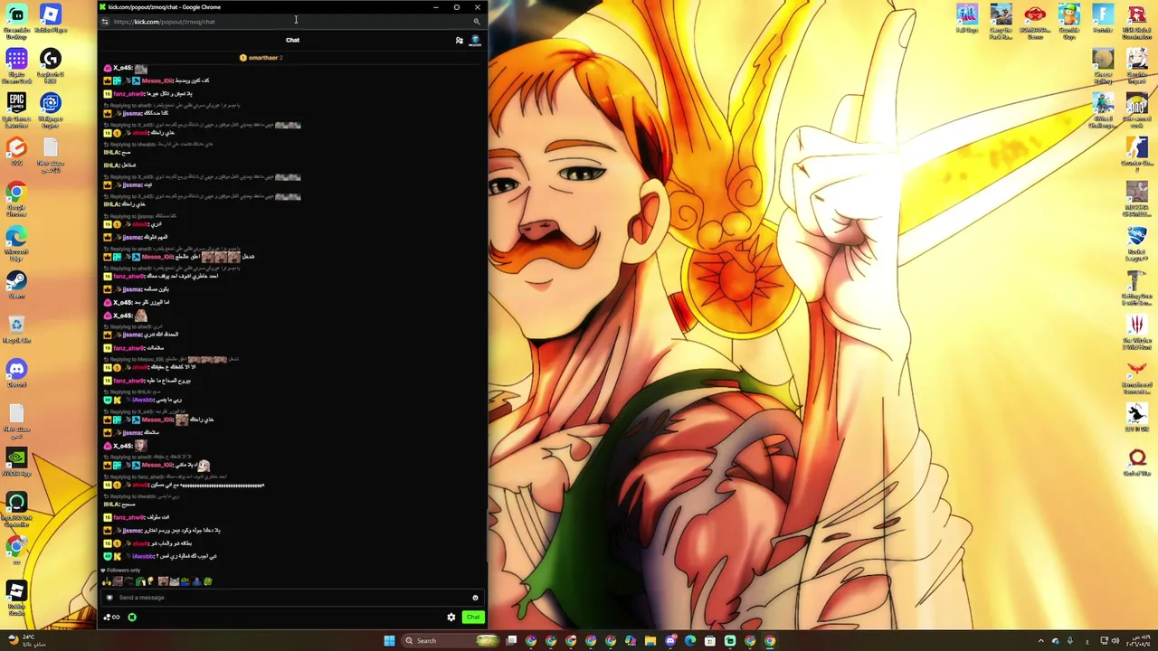
Task: Click the Kick points icon below message box
Action: tap(111, 618)
